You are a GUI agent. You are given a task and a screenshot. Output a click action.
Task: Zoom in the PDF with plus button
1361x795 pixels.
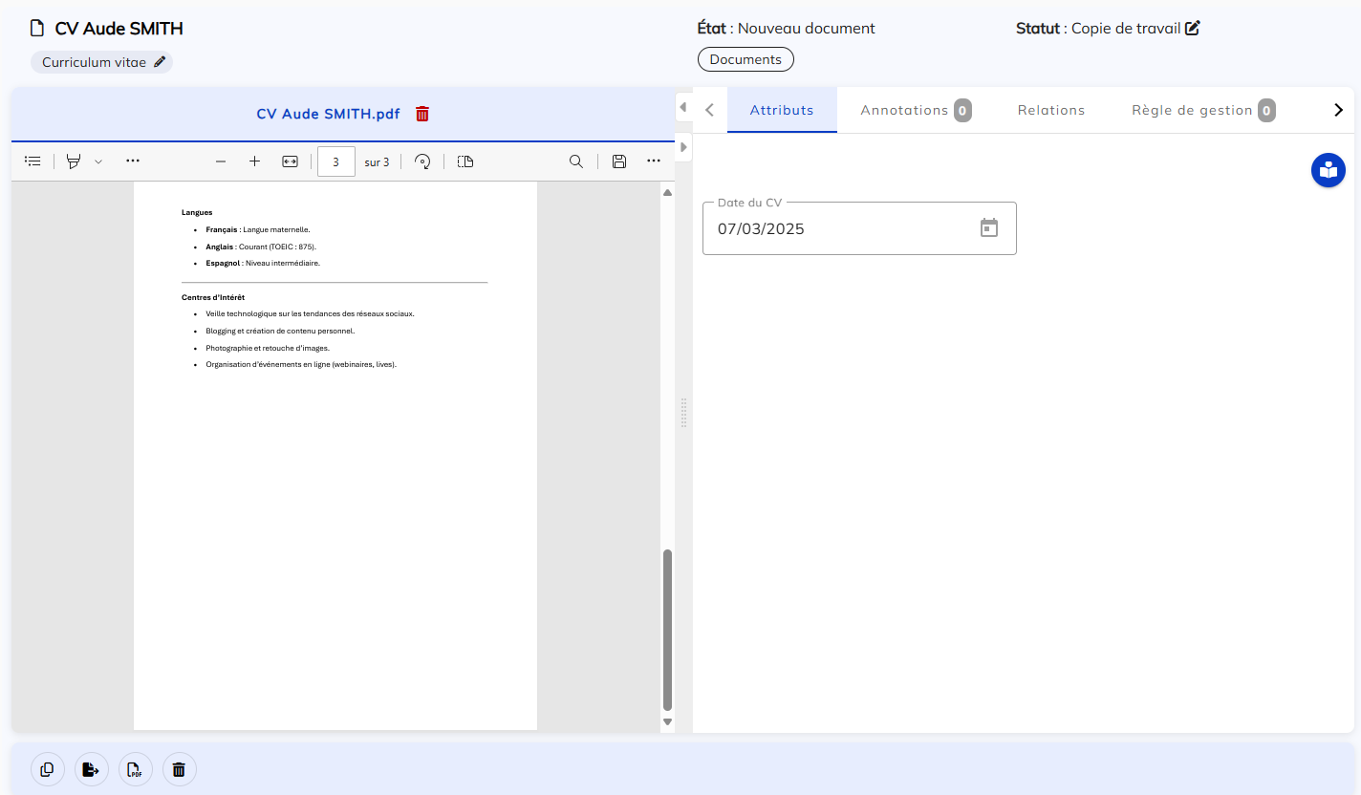254,161
